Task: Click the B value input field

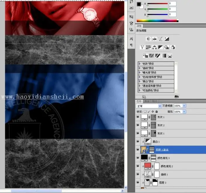Action: point(172,14)
